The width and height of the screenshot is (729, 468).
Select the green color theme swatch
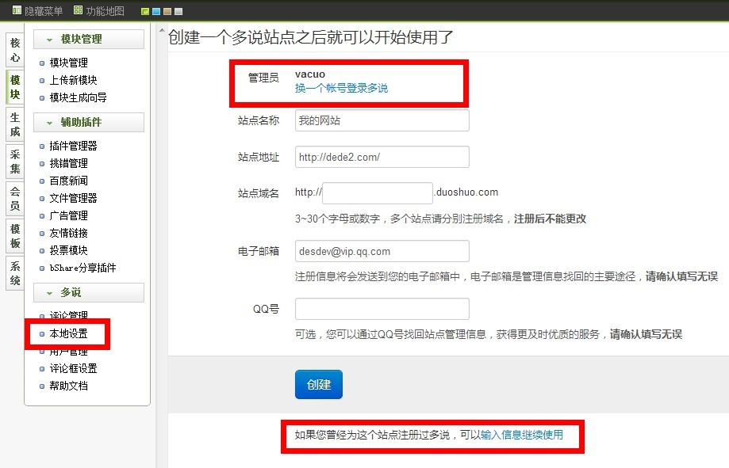(x=145, y=11)
